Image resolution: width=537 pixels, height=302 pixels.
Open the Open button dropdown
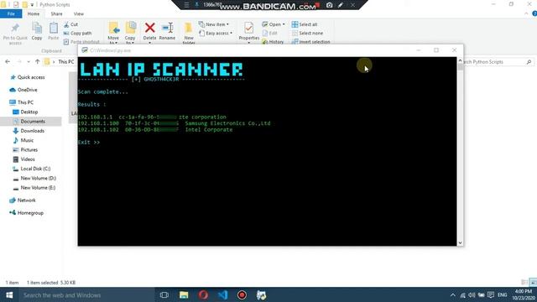(284, 24)
